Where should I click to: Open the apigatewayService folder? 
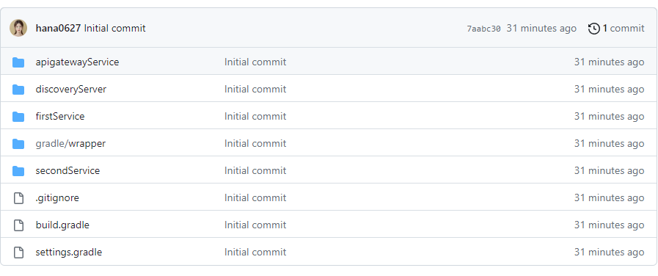[77, 62]
